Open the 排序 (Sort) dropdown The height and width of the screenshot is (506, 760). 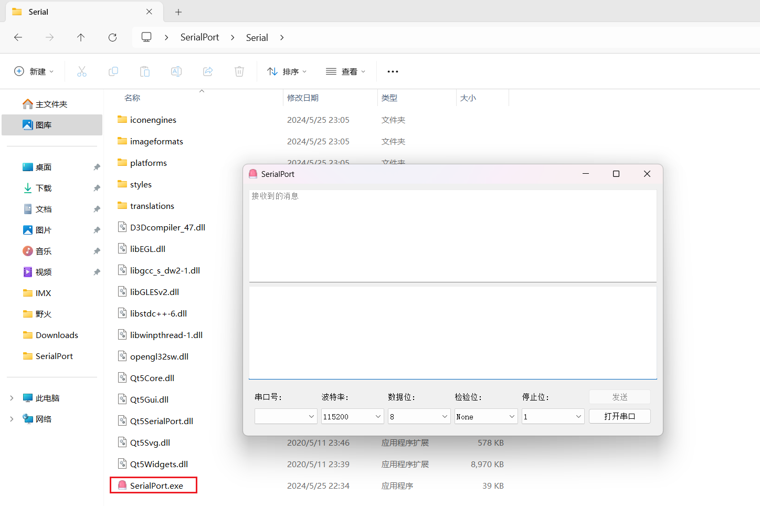287,71
